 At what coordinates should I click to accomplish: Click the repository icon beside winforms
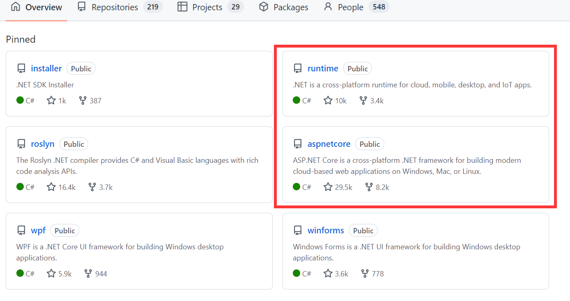pos(297,230)
